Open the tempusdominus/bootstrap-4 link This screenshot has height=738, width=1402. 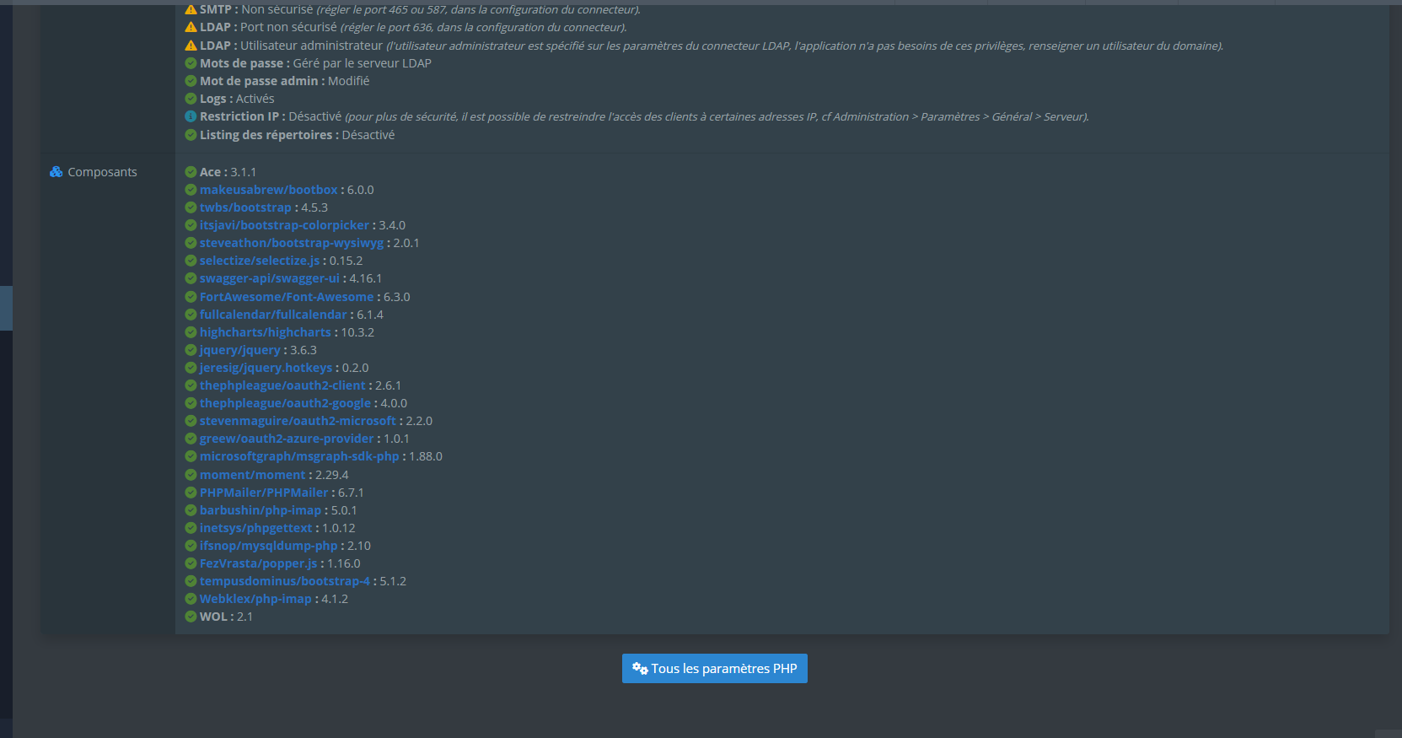pos(285,581)
